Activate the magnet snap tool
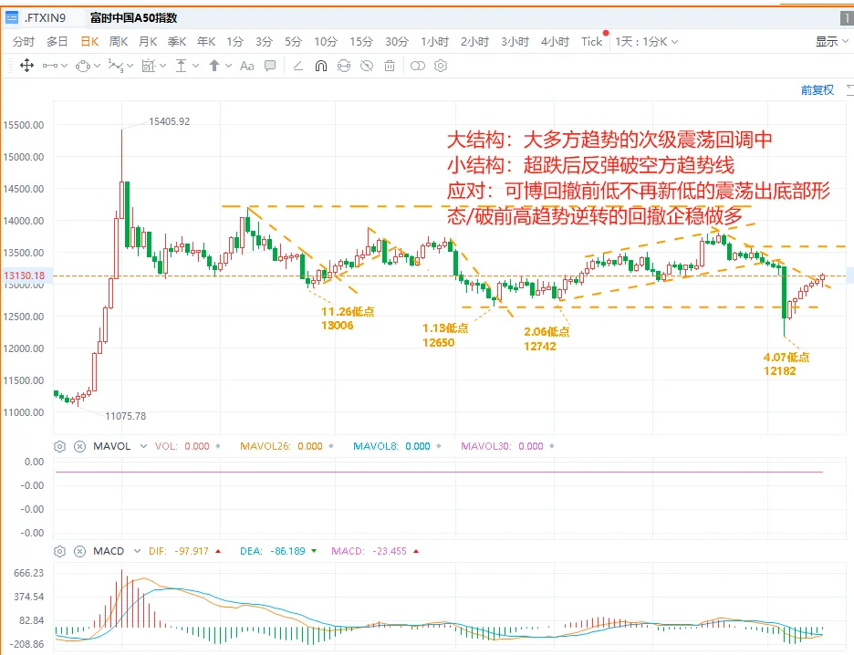The width and height of the screenshot is (854, 655). pos(321,66)
